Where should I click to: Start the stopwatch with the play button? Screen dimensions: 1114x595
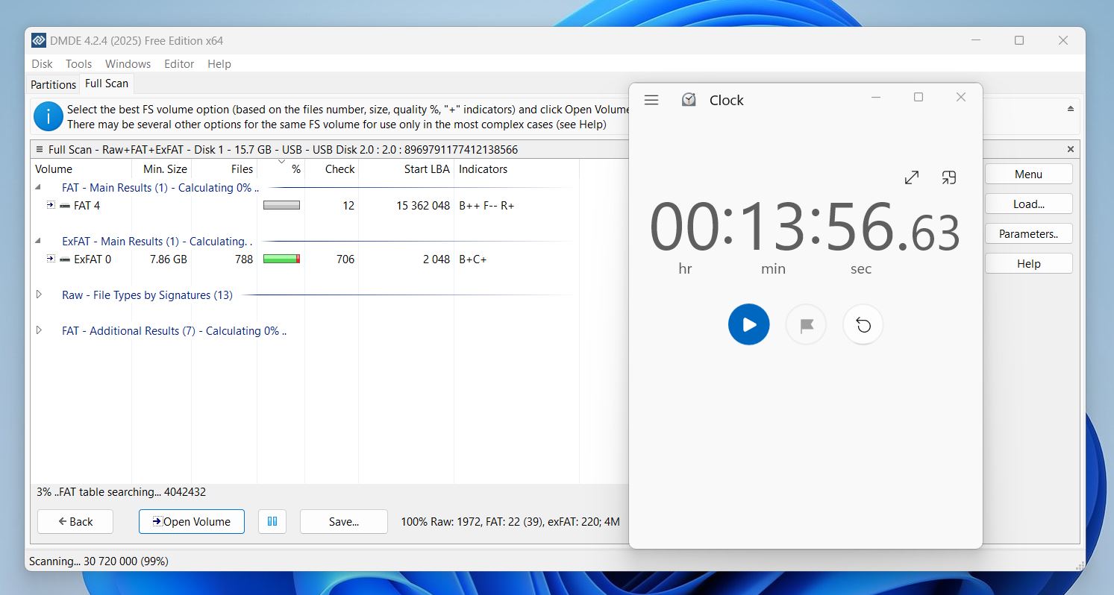click(x=748, y=324)
